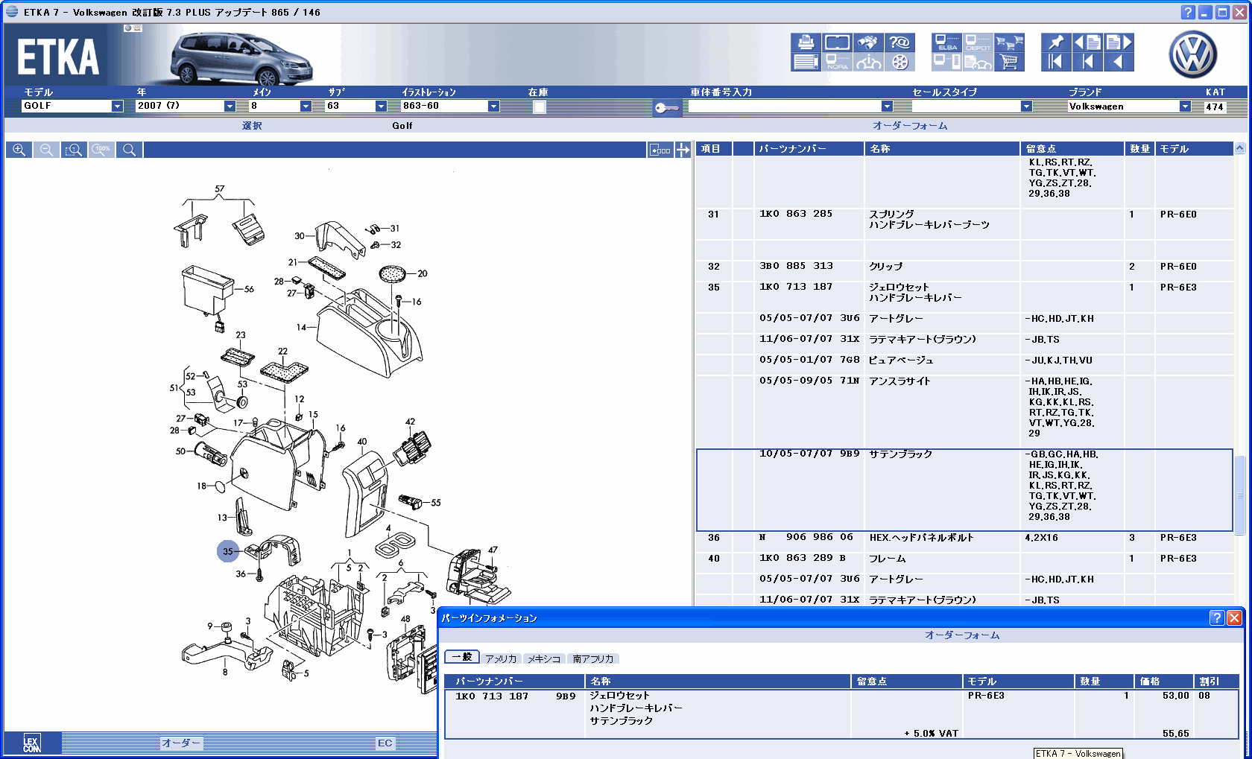Jump to first with double-bar arrow
1252x759 pixels.
(1055, 62)
